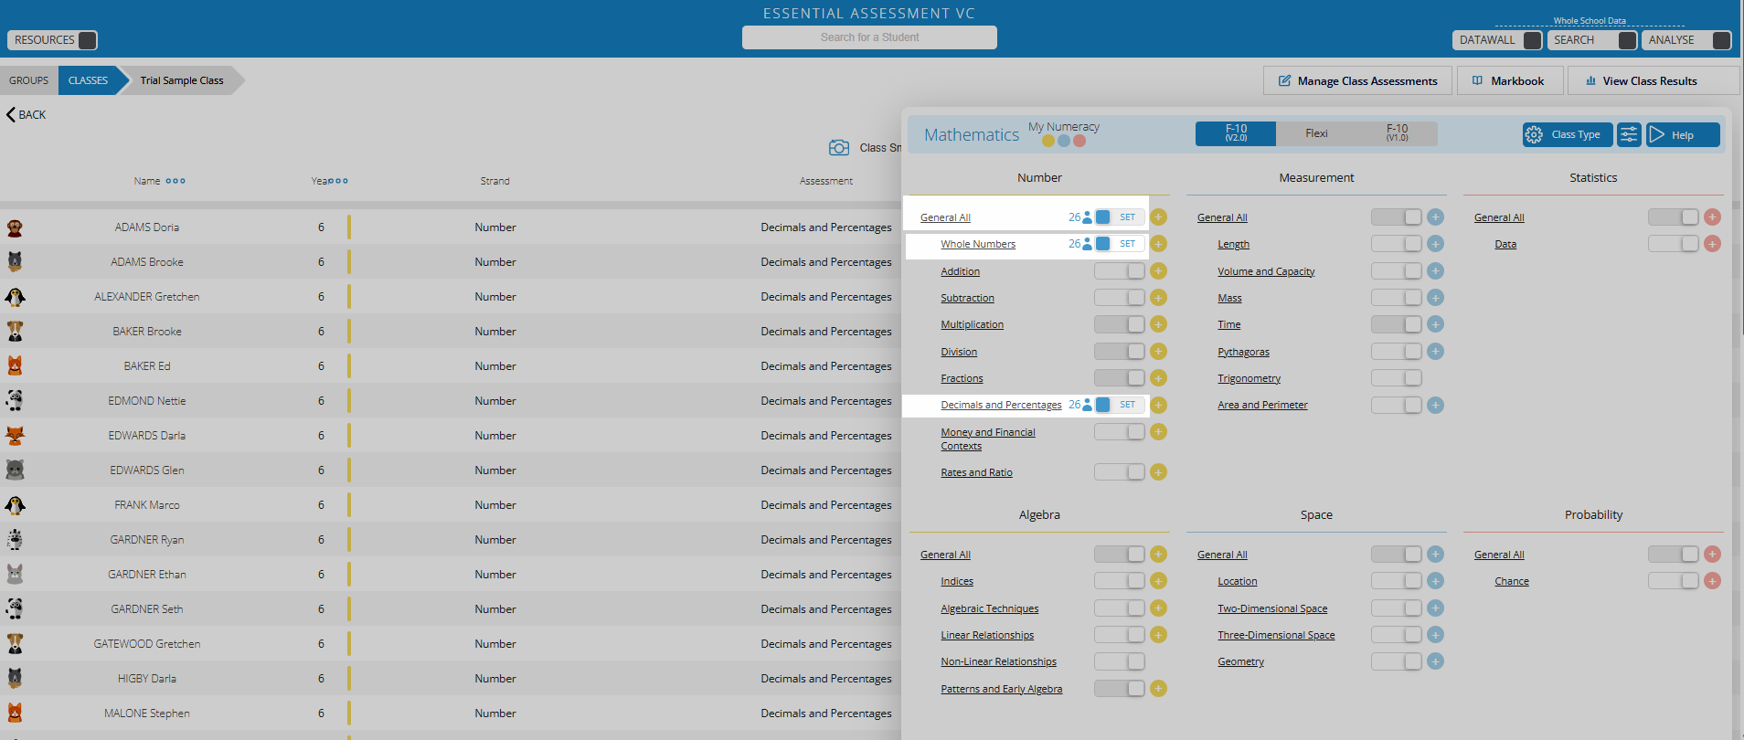Toggle the Statistics General All switch
The width and height of the screenshot is (1744, 740).
(x=1673, y=217)
